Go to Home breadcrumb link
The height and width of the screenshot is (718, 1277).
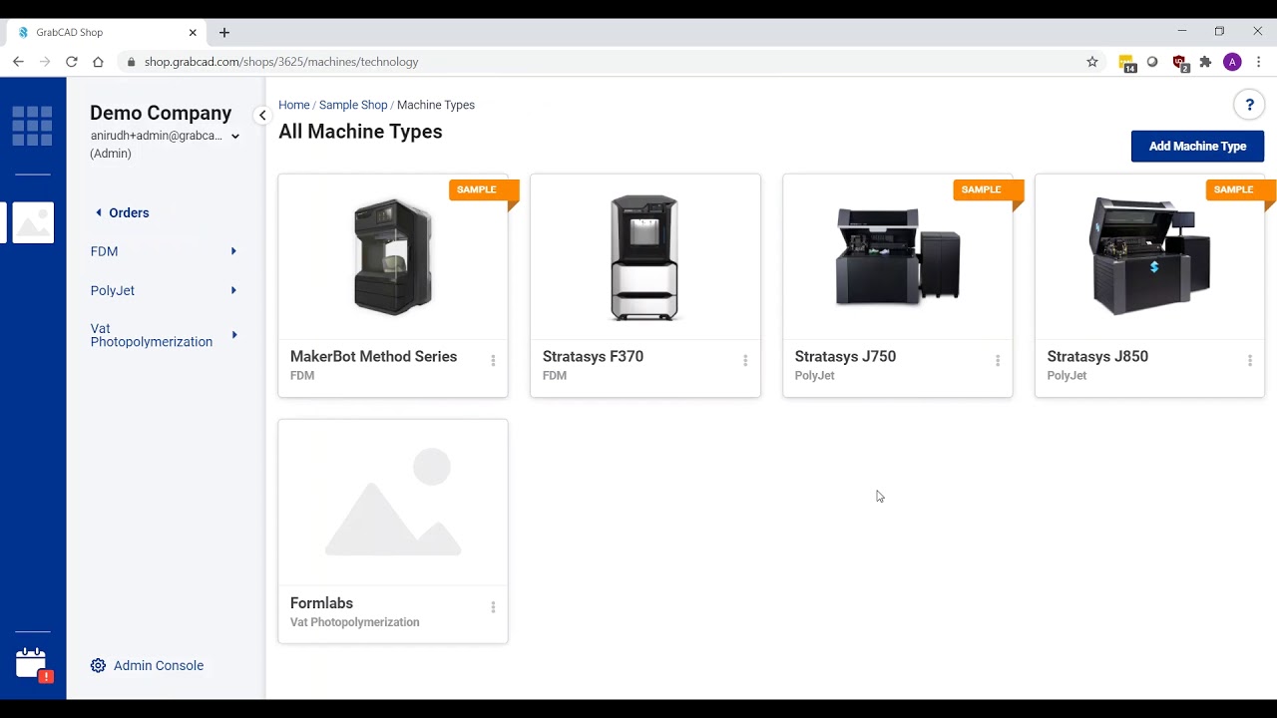(293, 105)
